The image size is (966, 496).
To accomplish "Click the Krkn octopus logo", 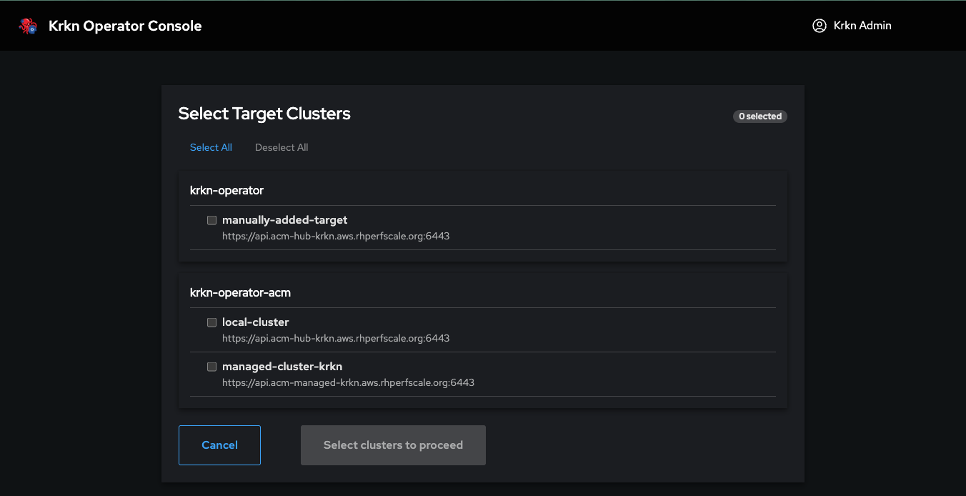I will [x=28, y=25].
